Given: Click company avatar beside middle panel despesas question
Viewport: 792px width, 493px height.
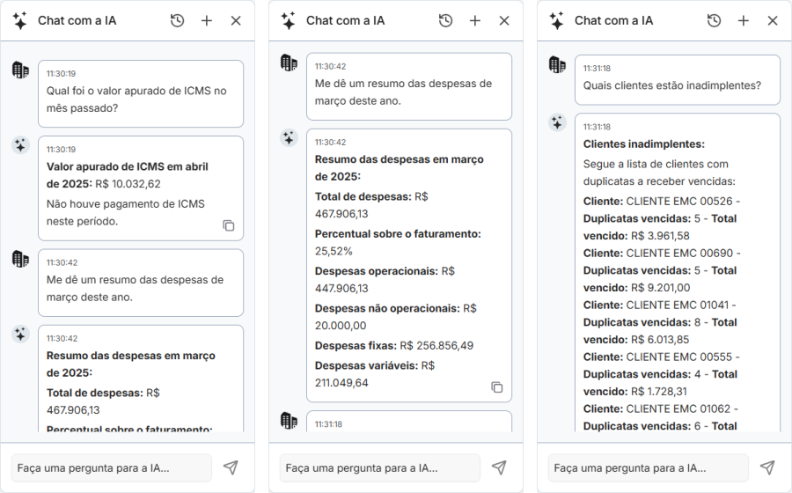Looking at the screenshot, I should 289,63.
